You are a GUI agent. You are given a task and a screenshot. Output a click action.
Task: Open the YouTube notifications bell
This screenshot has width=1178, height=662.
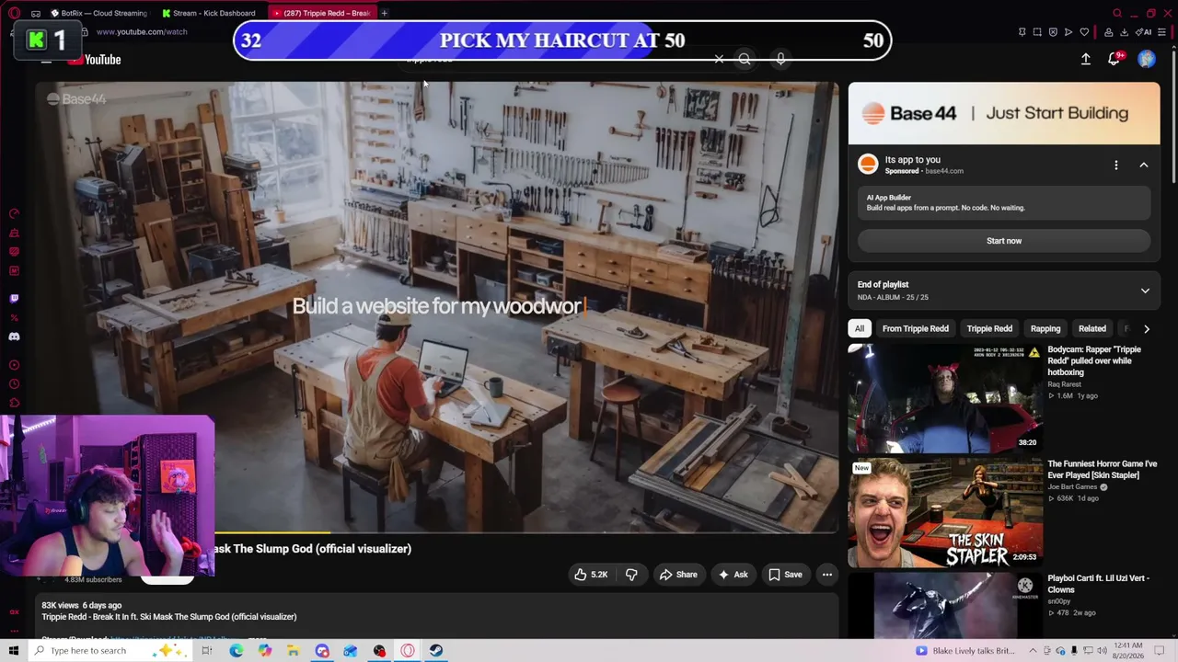[1115, 59]
